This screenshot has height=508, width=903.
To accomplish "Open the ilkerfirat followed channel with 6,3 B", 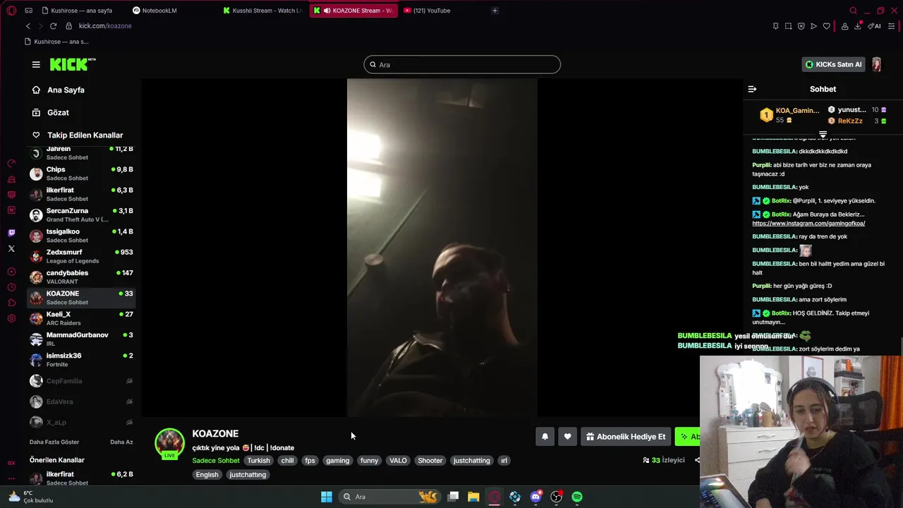I will pyautogui.click(x=81, y=194).
